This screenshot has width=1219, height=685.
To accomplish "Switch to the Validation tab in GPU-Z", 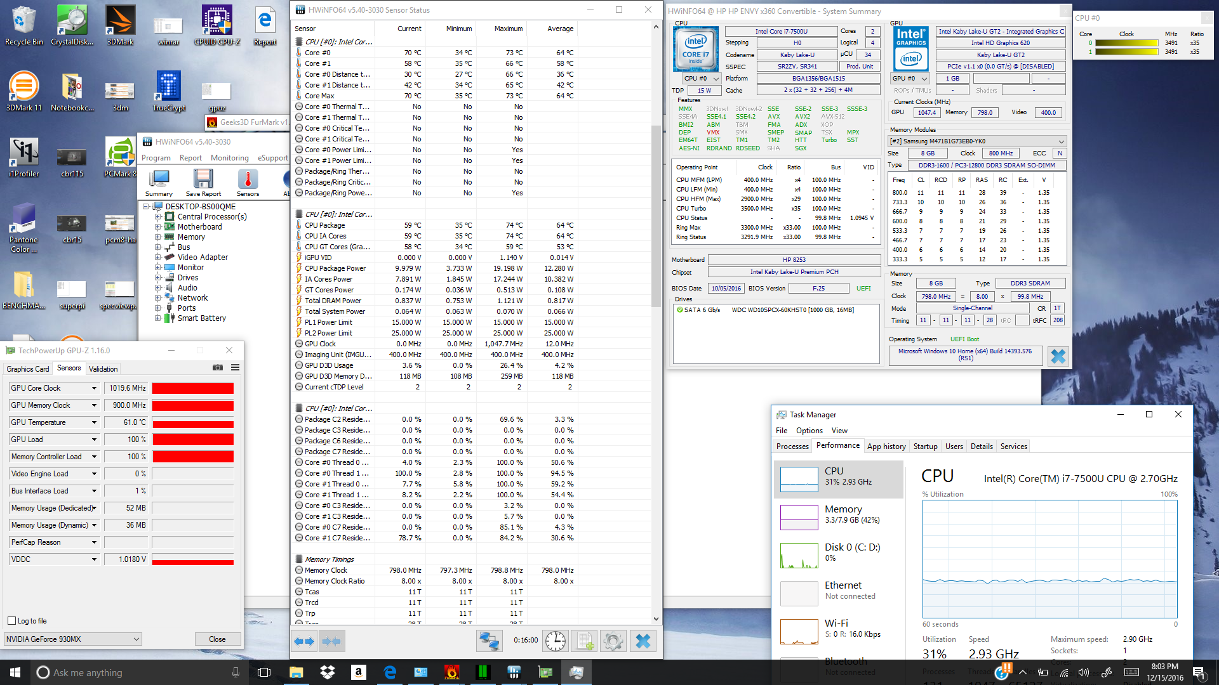I will (103, 369).
